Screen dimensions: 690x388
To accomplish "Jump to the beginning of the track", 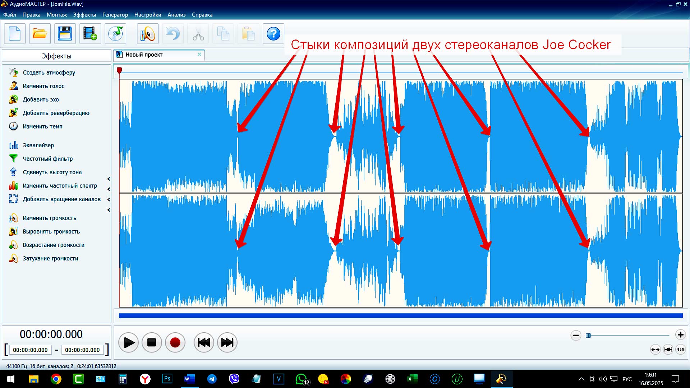I will 204,342.
